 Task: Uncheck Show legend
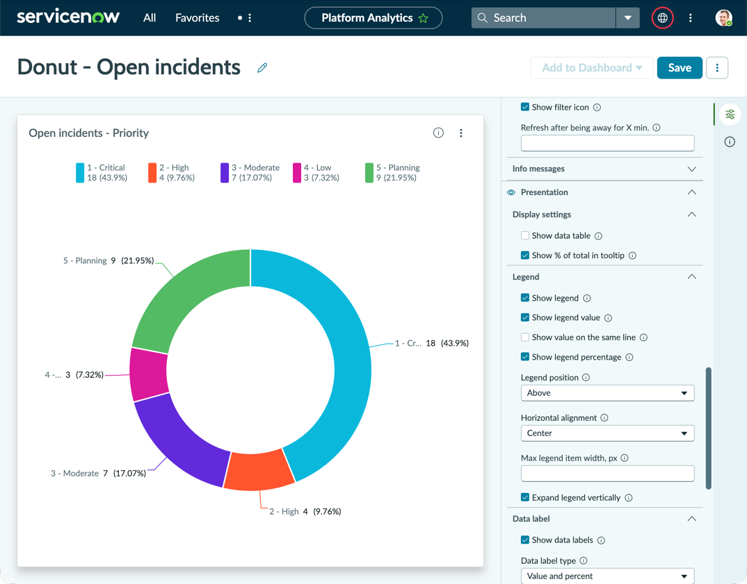[x=525, y=298]
